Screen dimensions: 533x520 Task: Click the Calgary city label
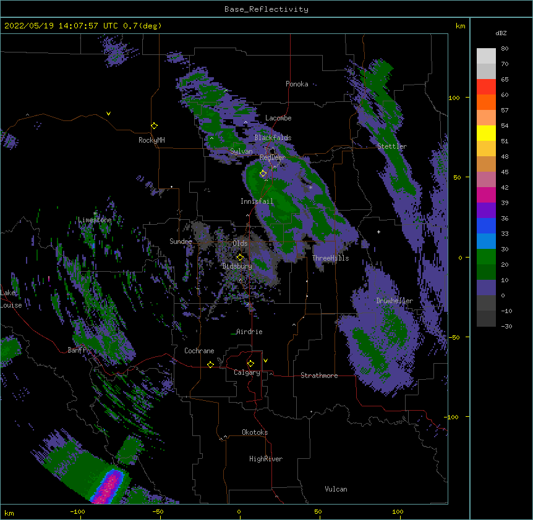(x=247, y=372)
